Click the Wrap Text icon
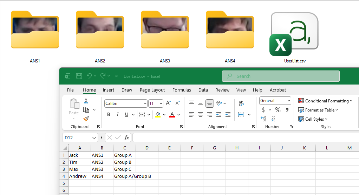The image size is (359, 195). click(x=241, y=103)
